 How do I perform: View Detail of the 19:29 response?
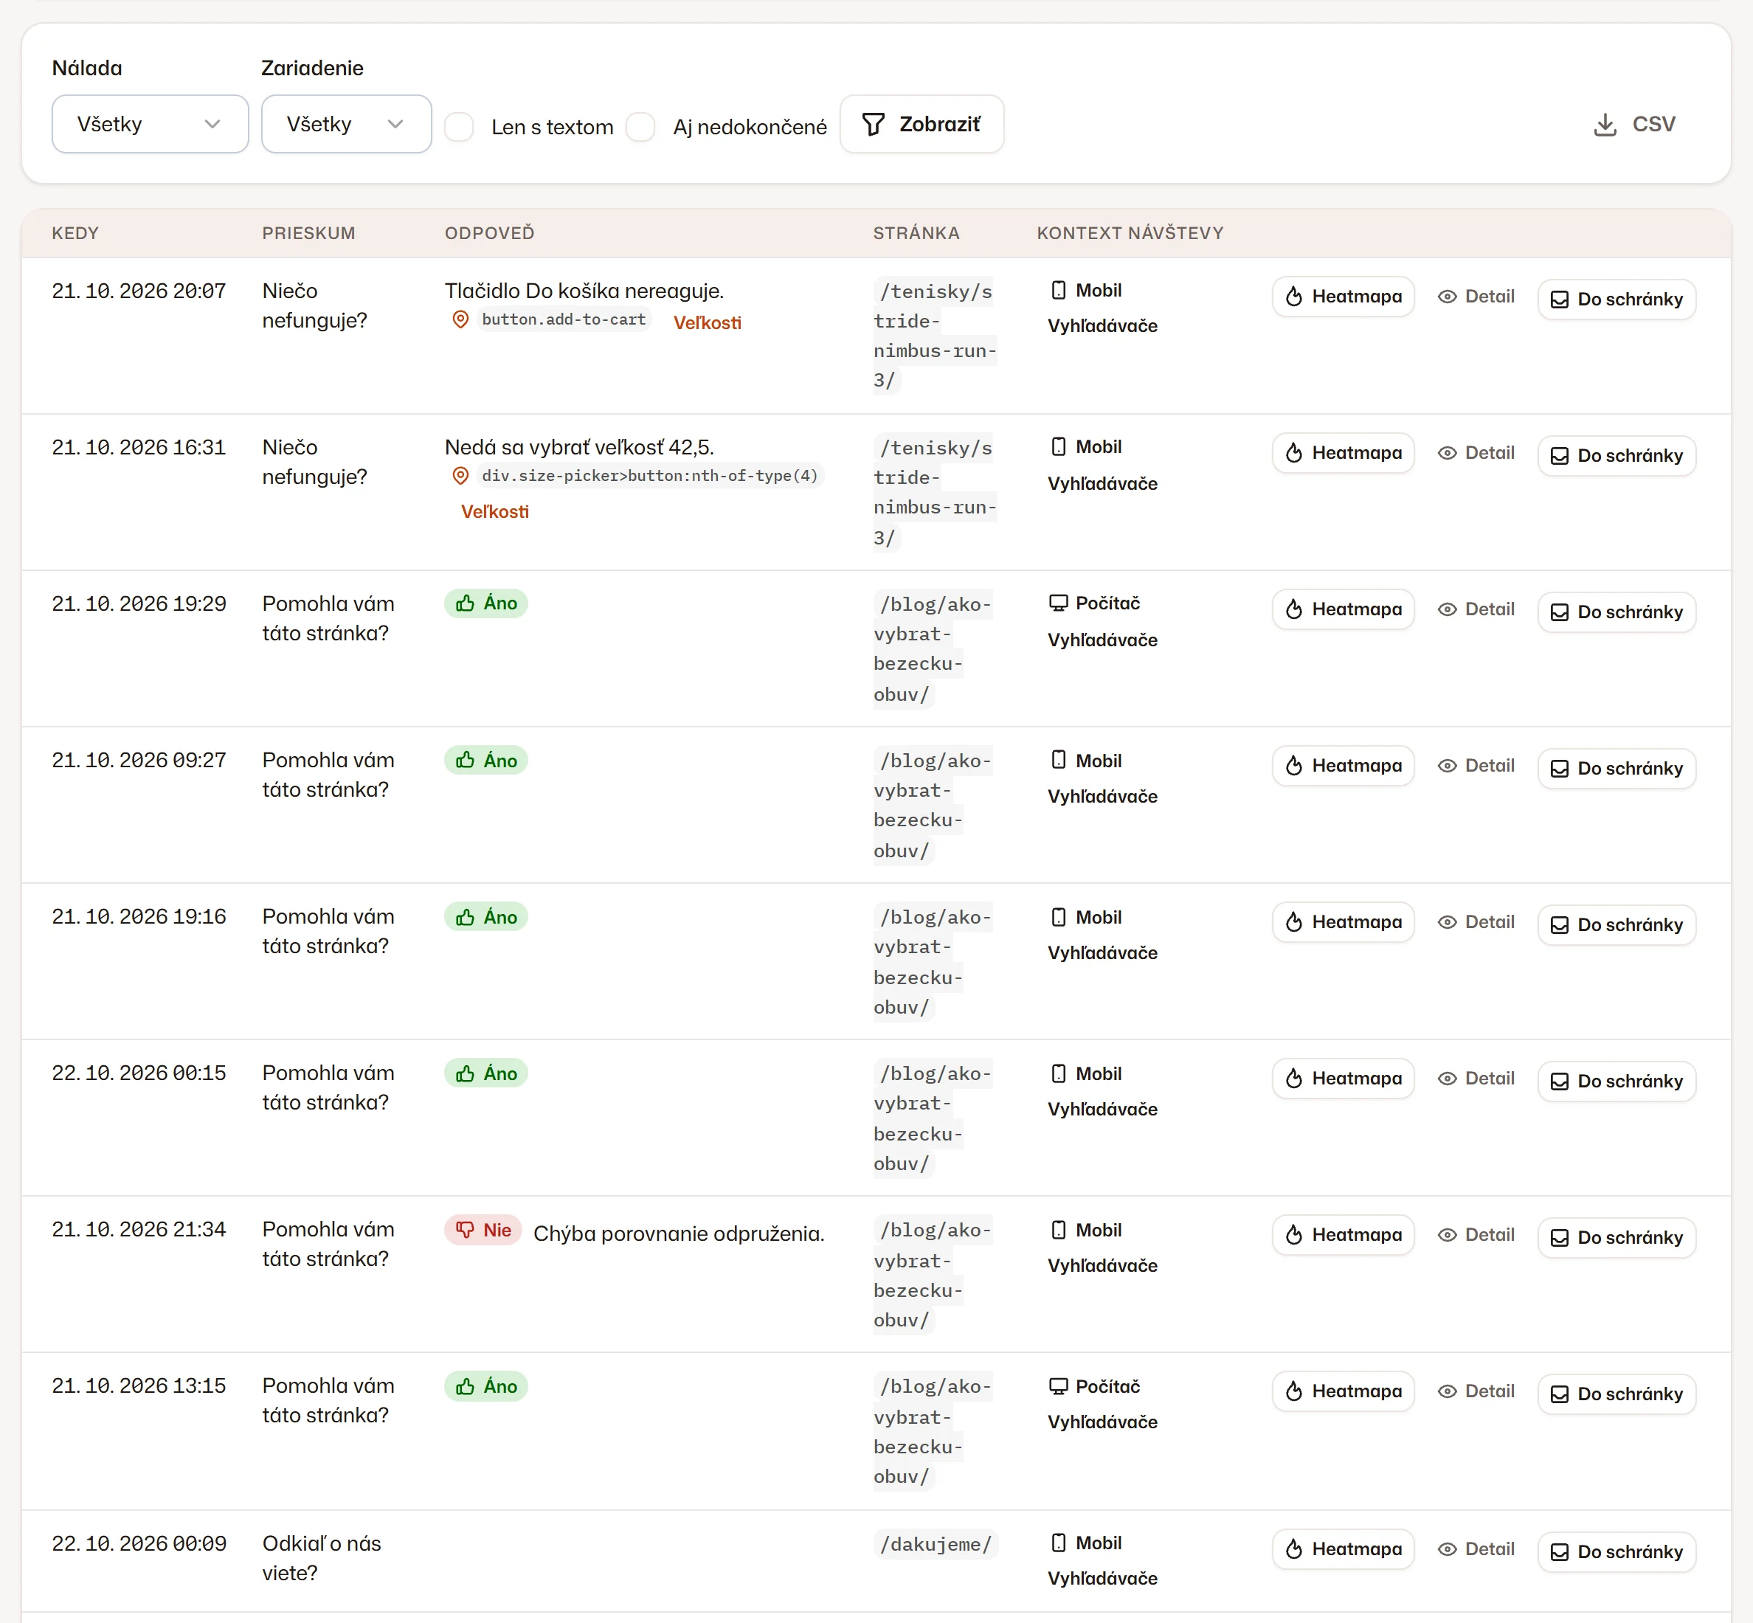point(1476,609)
